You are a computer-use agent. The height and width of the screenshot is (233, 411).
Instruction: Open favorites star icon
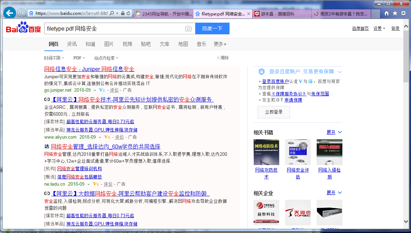(395, 13)
